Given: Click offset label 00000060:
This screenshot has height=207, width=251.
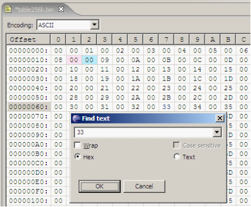Looking at the screenshot, I should [x=28, y=107].
